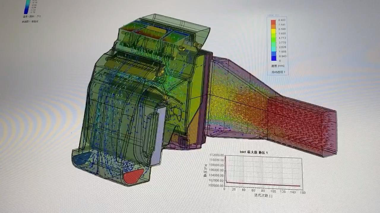The height and width of the screenshot is (213, 380).
Task: Select the 4.713 legend value
Action: [x=282, y=38]
